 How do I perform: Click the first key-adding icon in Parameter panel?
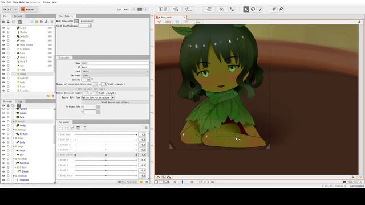61,128
